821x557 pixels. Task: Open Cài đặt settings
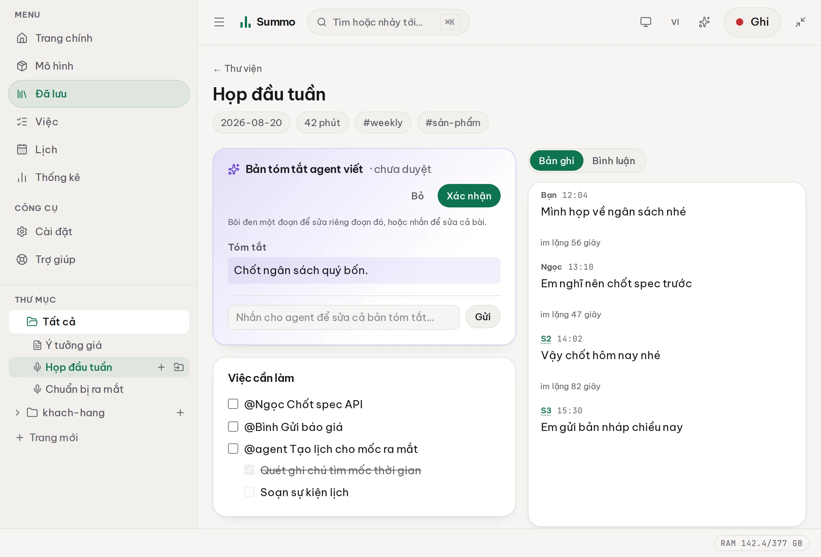pos(99,232)
